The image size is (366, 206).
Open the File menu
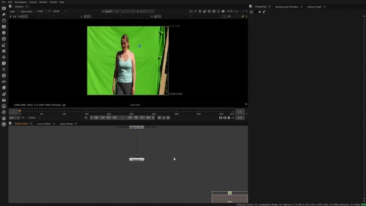tap(3, 2)
